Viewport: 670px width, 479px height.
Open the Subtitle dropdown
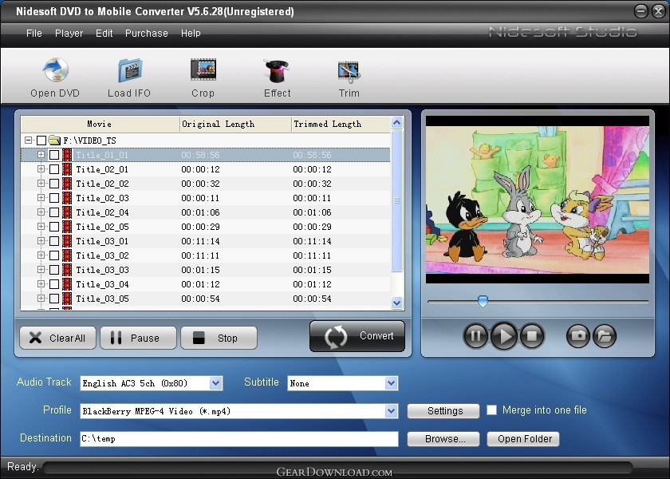point(391,383)
